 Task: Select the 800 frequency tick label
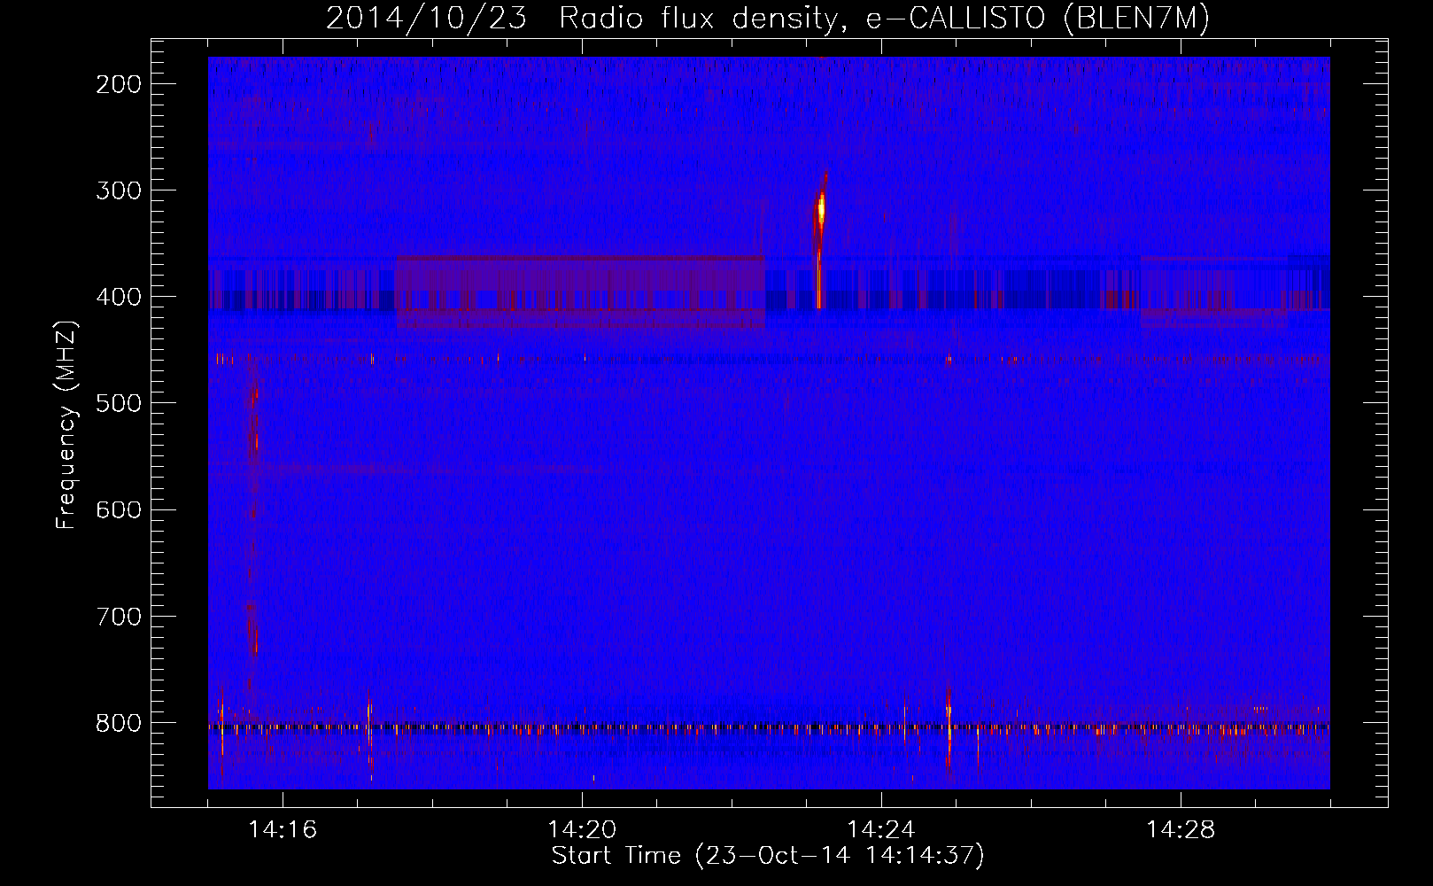(119, 722)
